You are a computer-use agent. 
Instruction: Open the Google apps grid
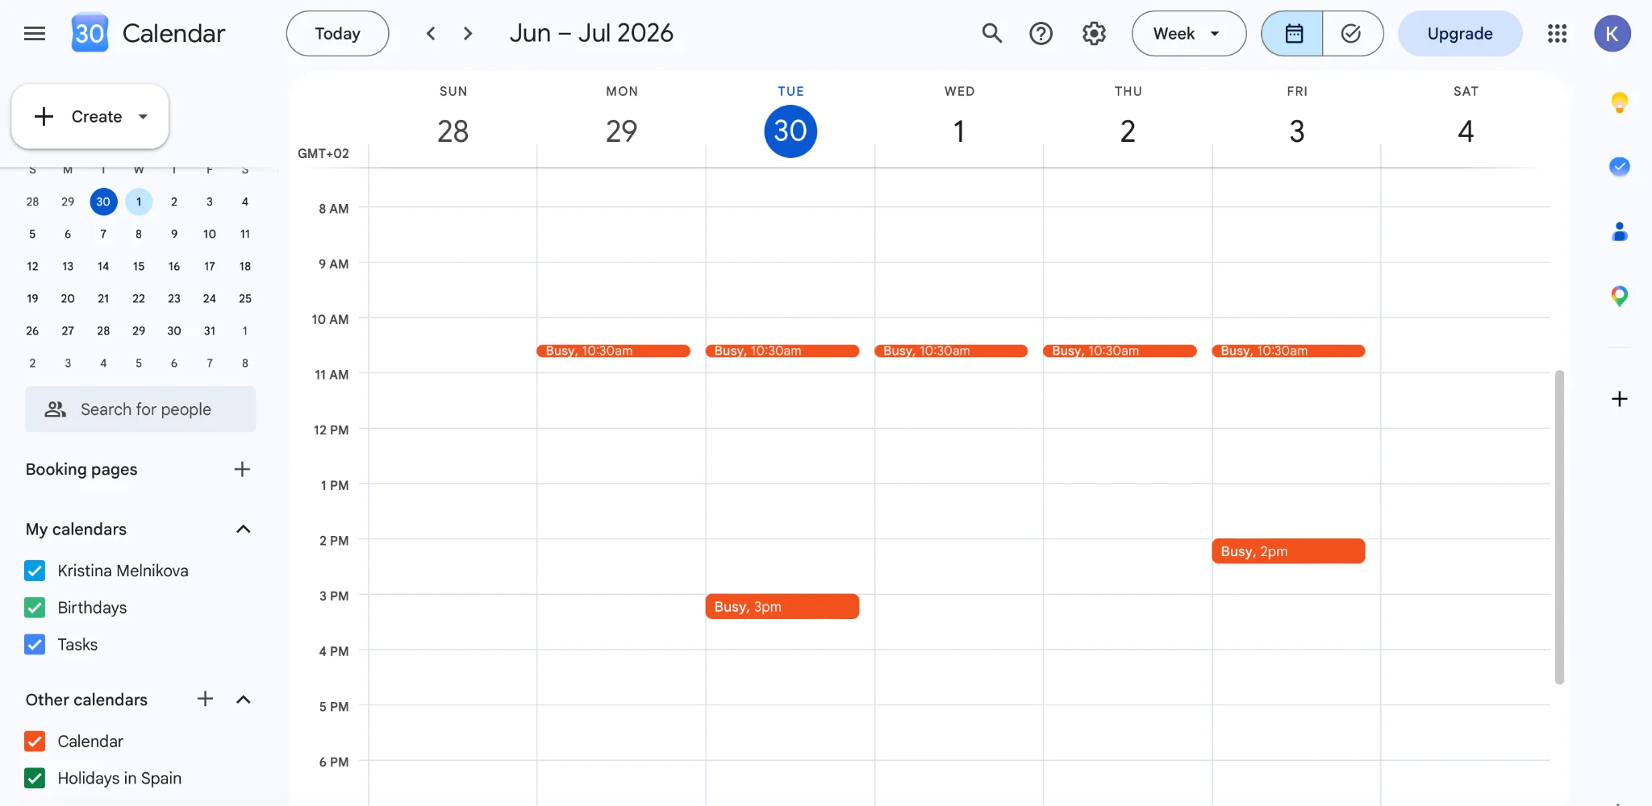coord(1557,34)
